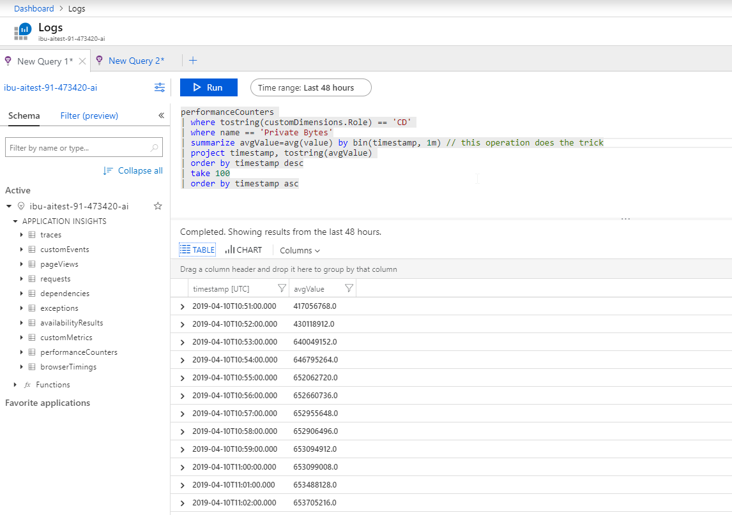Select timestamp cell 2019-04-10T11:01:00.000
732x515 pixels.
point(233,484)
